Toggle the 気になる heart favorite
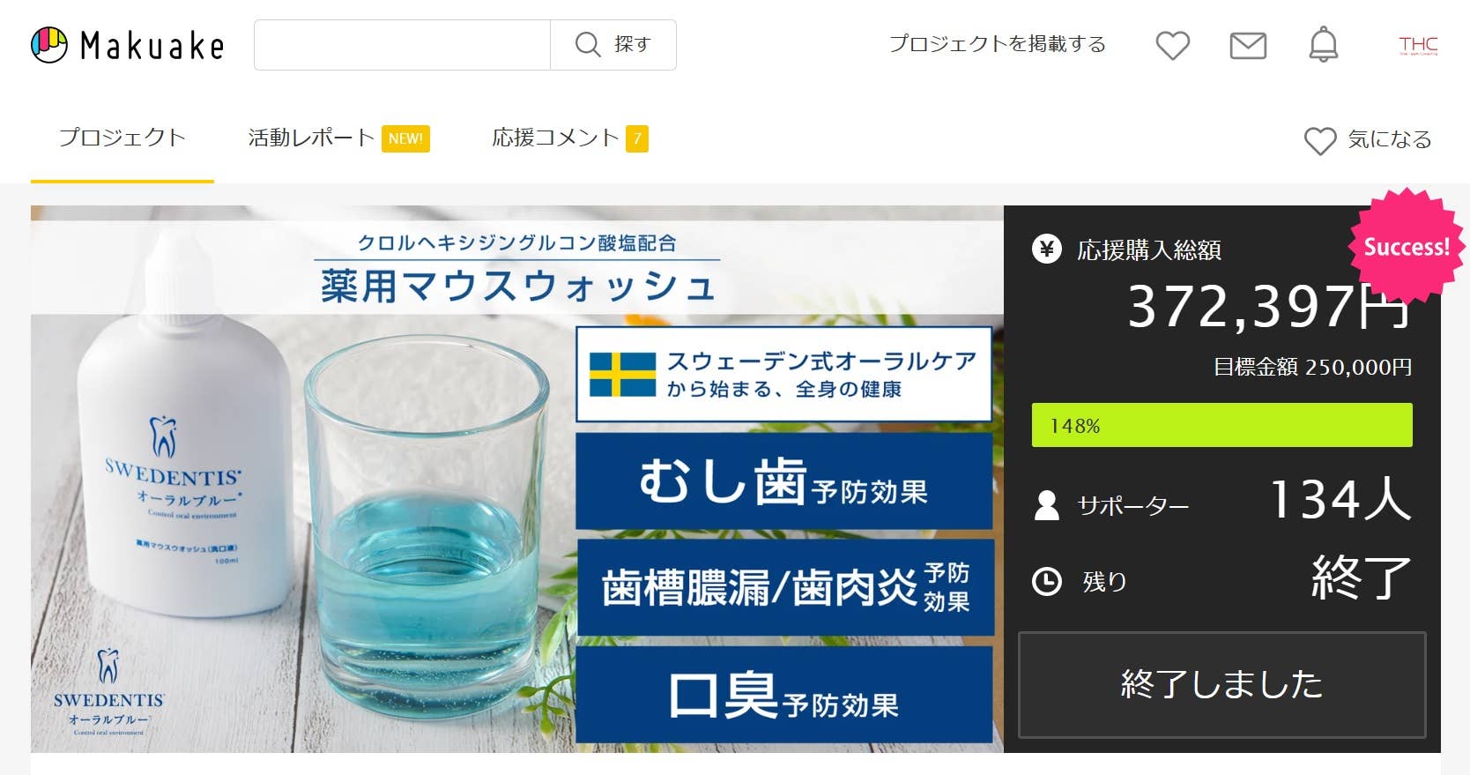 pyautogui.click(x=1320, y=140)
